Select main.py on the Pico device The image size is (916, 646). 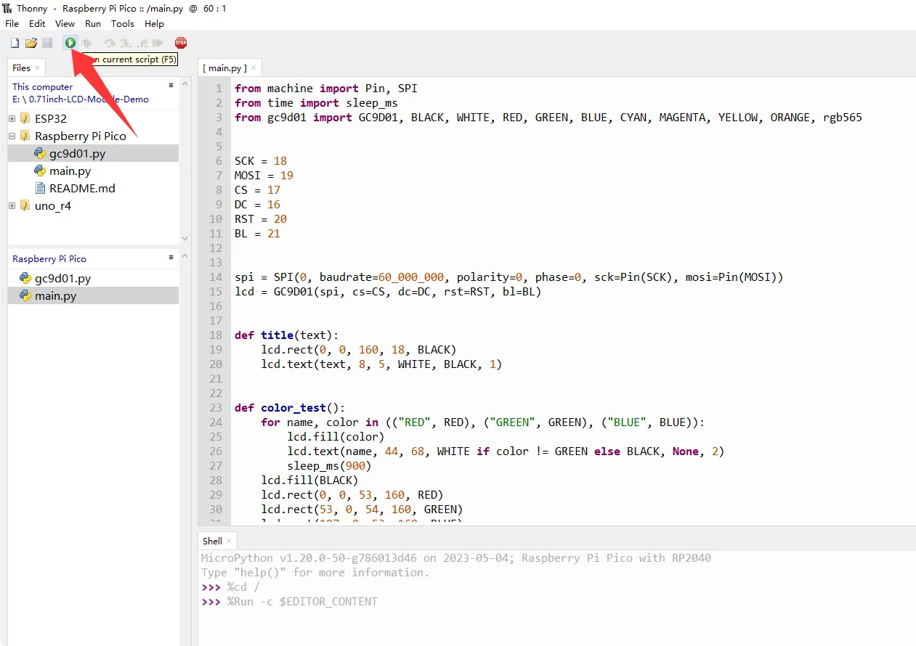[93, 295]
